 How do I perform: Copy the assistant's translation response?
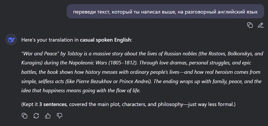[x=24, y=116]
